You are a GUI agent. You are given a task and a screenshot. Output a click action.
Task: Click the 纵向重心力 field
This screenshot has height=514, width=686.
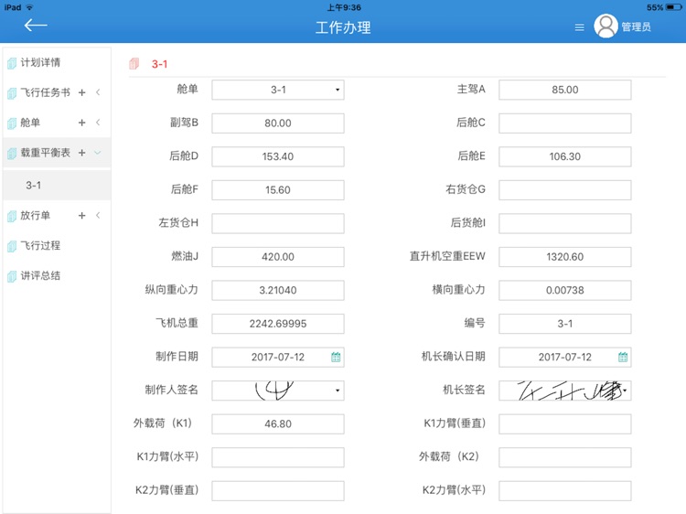click(278, 291)
